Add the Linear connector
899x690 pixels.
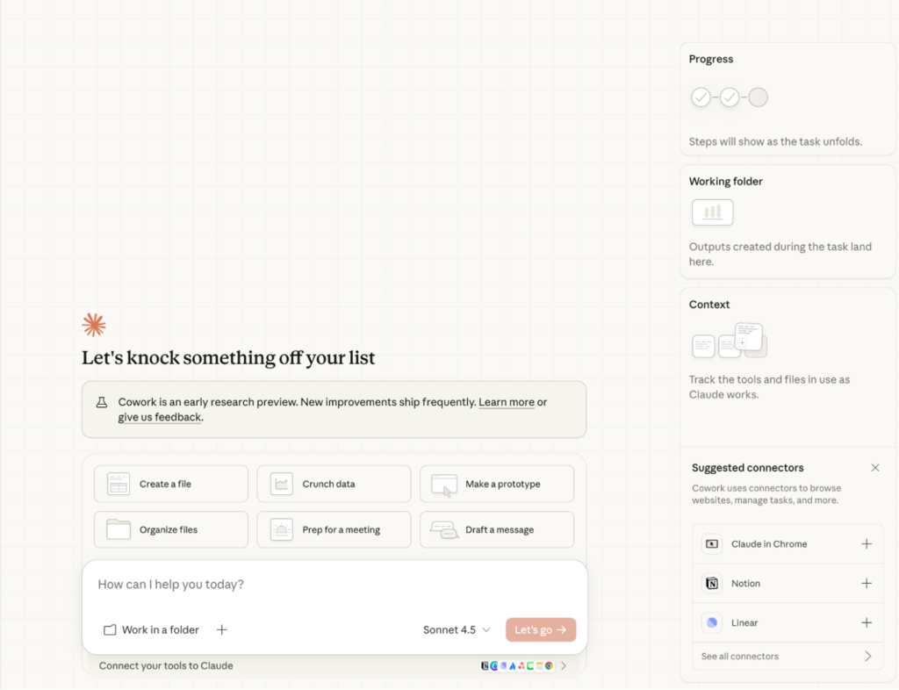pos(866,623)
